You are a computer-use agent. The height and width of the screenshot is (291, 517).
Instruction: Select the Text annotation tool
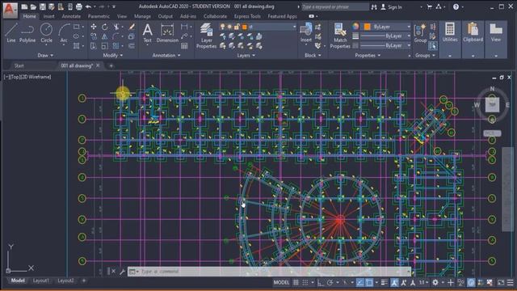147,33
